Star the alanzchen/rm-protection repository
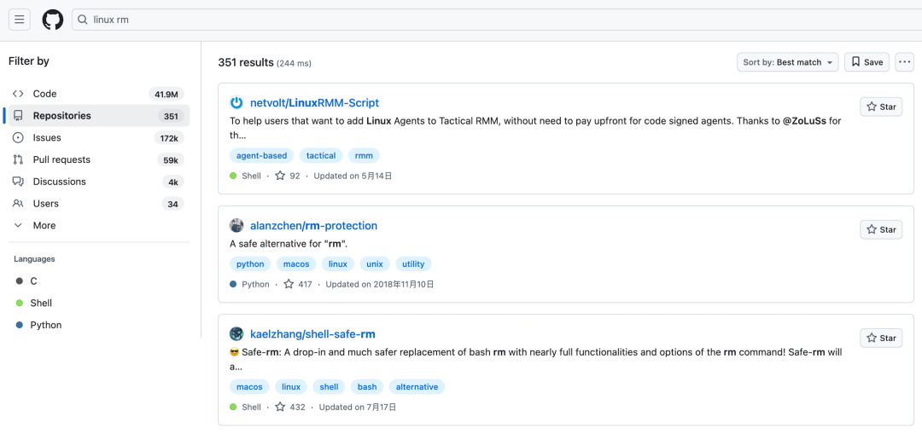The width and height of the screenshot is (922, 434). click(881, 229)
